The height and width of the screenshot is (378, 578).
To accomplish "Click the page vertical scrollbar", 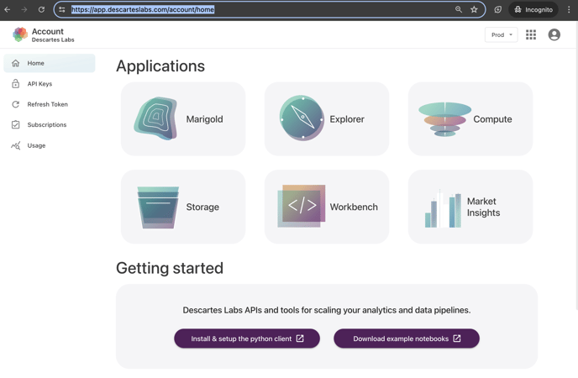I will coord(576,165).
